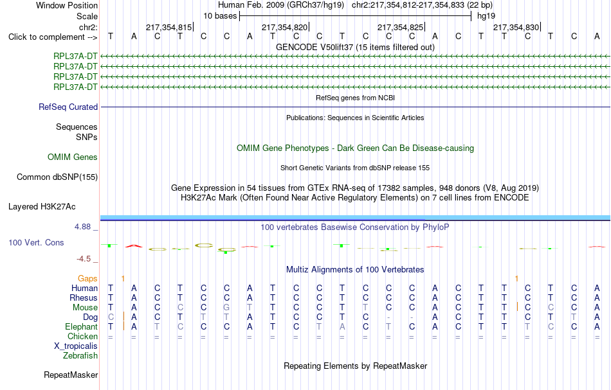Click the '10 bases' scale bar label
The width and height of the screenshot is (611, 390).
coord(220,16)
